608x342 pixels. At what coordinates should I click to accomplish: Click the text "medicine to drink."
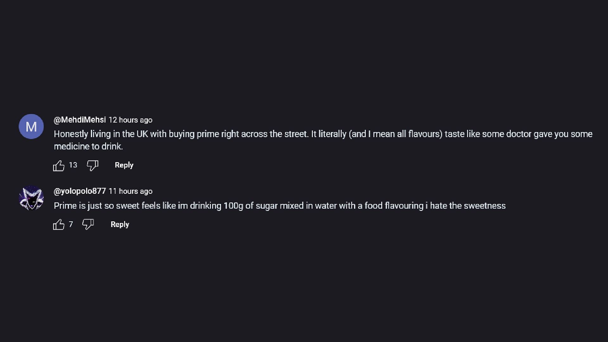click(x=88, y=146)
